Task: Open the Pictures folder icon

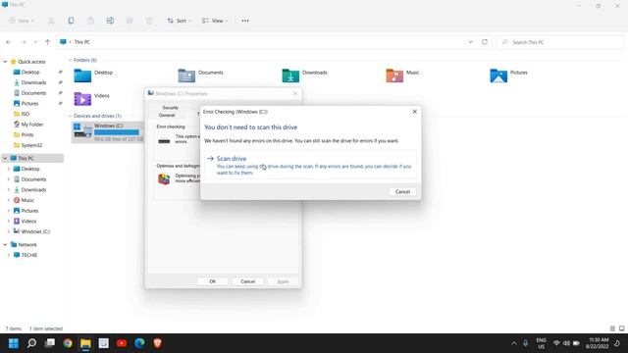Action: click(498, 76)
